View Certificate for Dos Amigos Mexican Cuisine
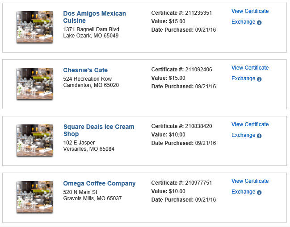 click(x=250, y=11)
